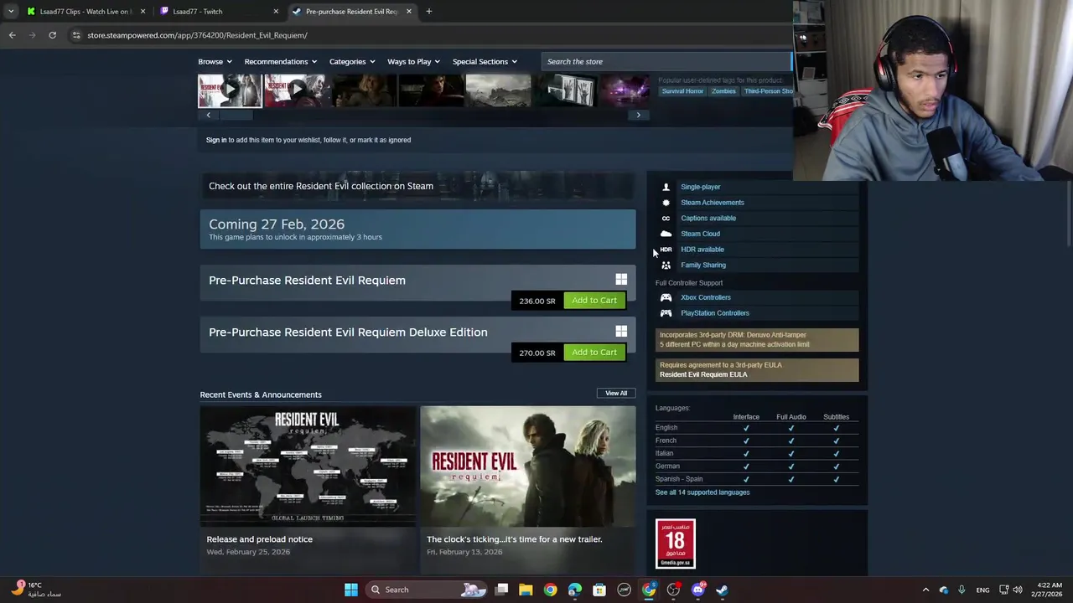Click the Search the store field

point(666,61)
